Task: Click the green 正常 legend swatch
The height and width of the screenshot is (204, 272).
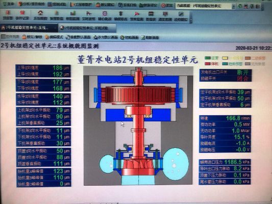Action: pyautogui.click(x=208, y=58)
